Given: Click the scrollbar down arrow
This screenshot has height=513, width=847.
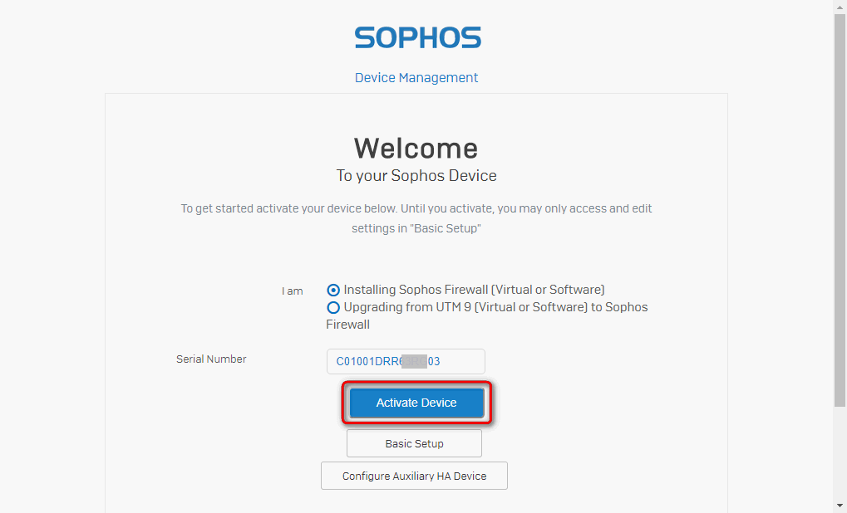Looking at the screenshot, I should click(x=840, y=506).
